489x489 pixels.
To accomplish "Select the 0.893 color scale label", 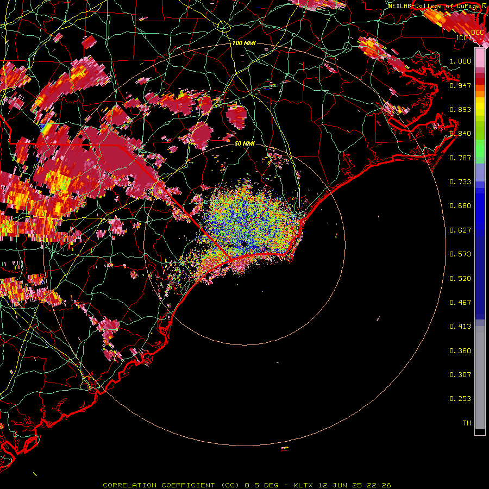I will (x=460, y=109).
